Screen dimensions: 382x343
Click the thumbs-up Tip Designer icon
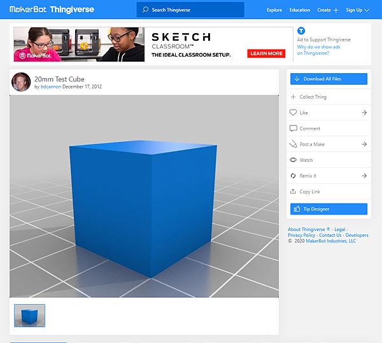[x=297, y=209]
